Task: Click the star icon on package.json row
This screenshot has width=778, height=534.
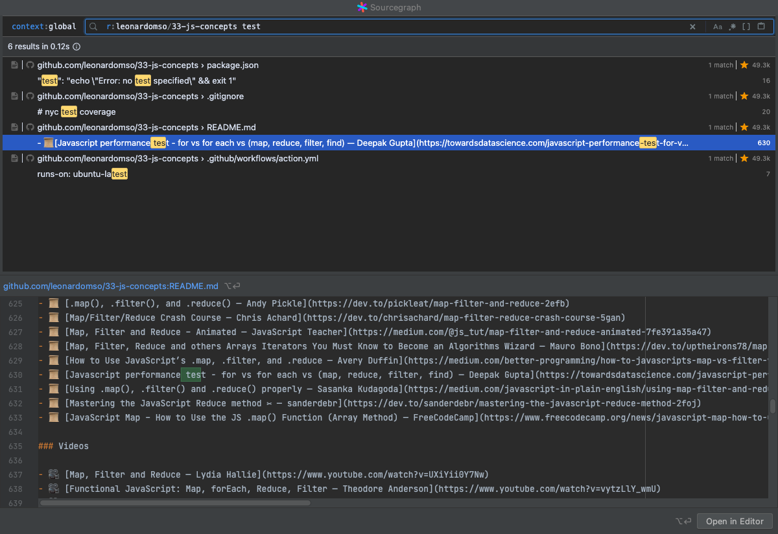Action: coord(744,65)
